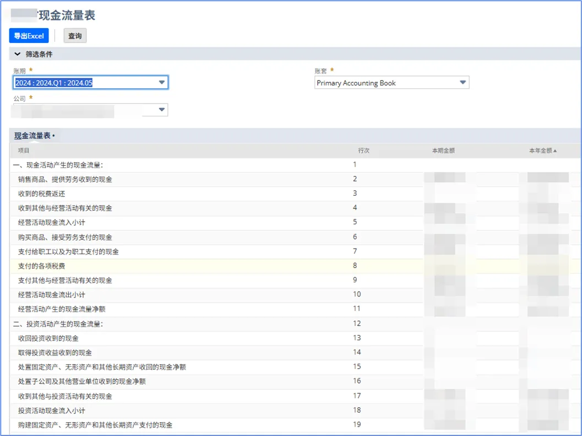Open the 账期 dropdown arrow
This screenshot has width=582, height=436.
(x=161, y=83)
